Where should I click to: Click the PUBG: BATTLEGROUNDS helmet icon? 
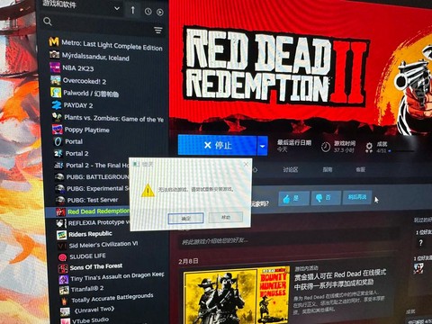click(x=59, y=176)
